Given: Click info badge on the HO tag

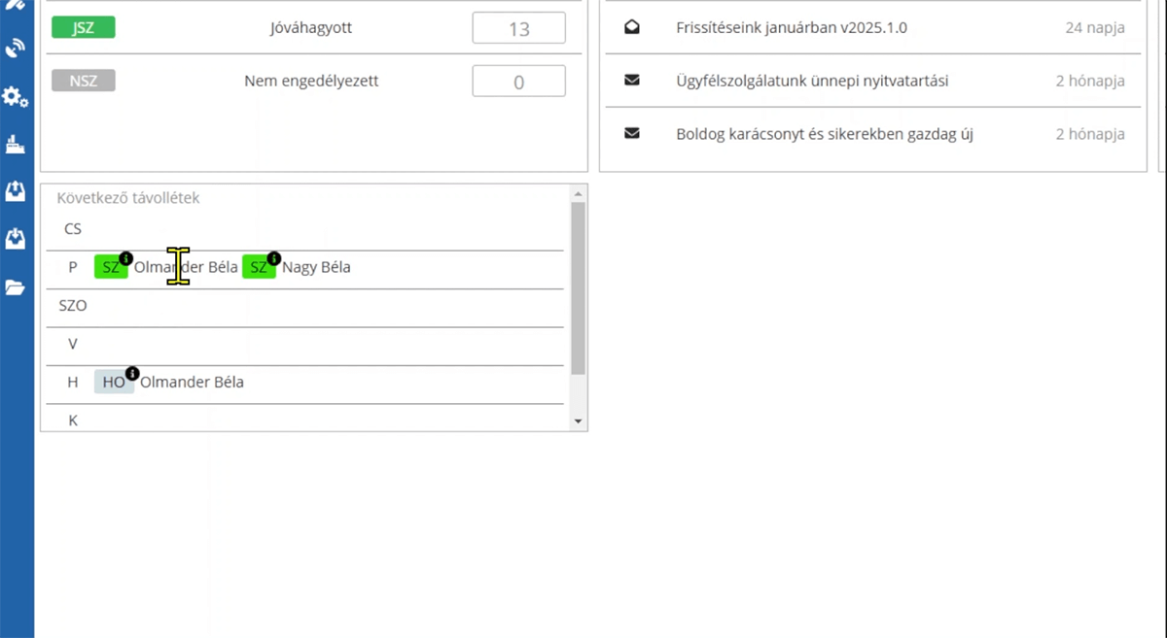Looking at the screenshot, I should pos(132,374).
